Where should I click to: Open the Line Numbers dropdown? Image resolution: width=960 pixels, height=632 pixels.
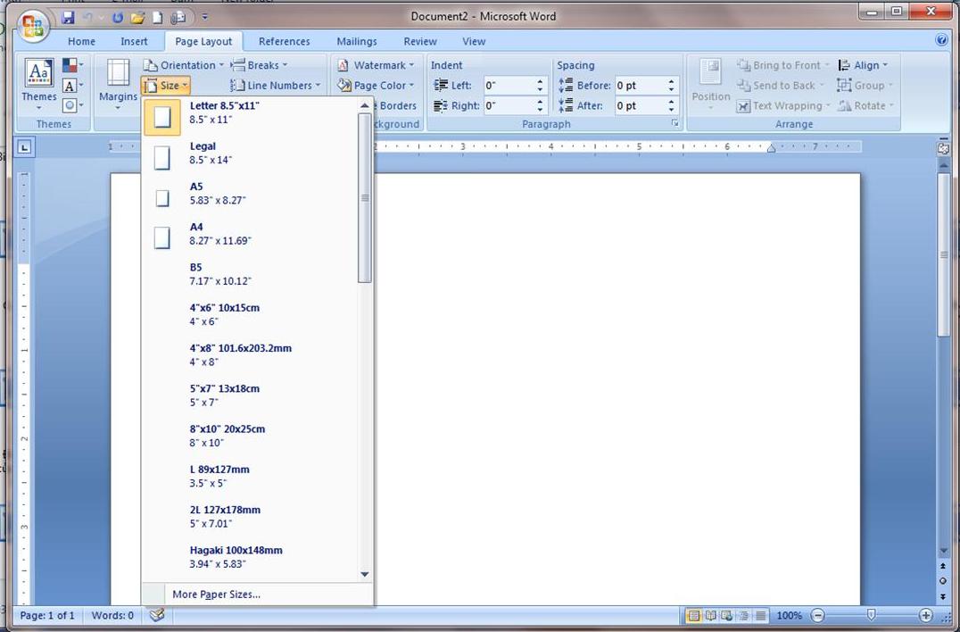pyautogui.click(x=276, y=85)
